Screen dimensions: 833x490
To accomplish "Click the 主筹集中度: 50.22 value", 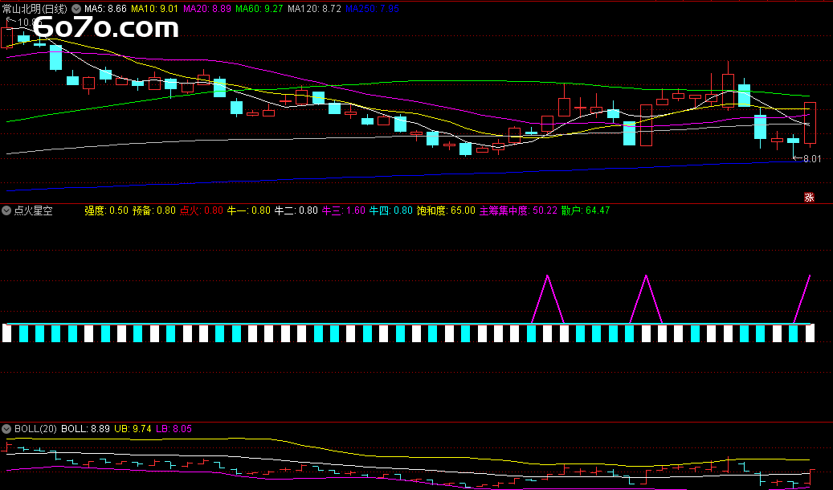I will (518, 210).
